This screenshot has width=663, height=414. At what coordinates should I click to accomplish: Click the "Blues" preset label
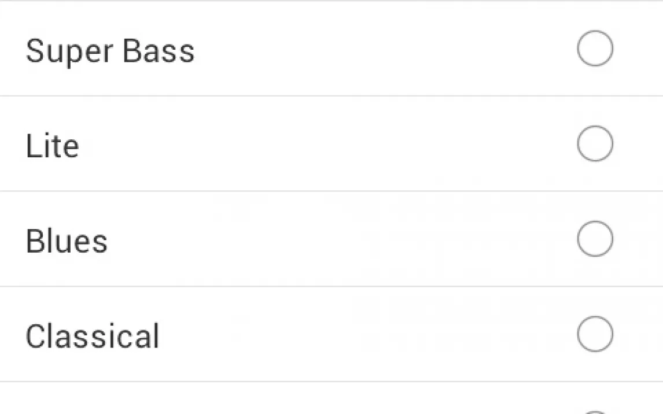(x=67, y=241)
